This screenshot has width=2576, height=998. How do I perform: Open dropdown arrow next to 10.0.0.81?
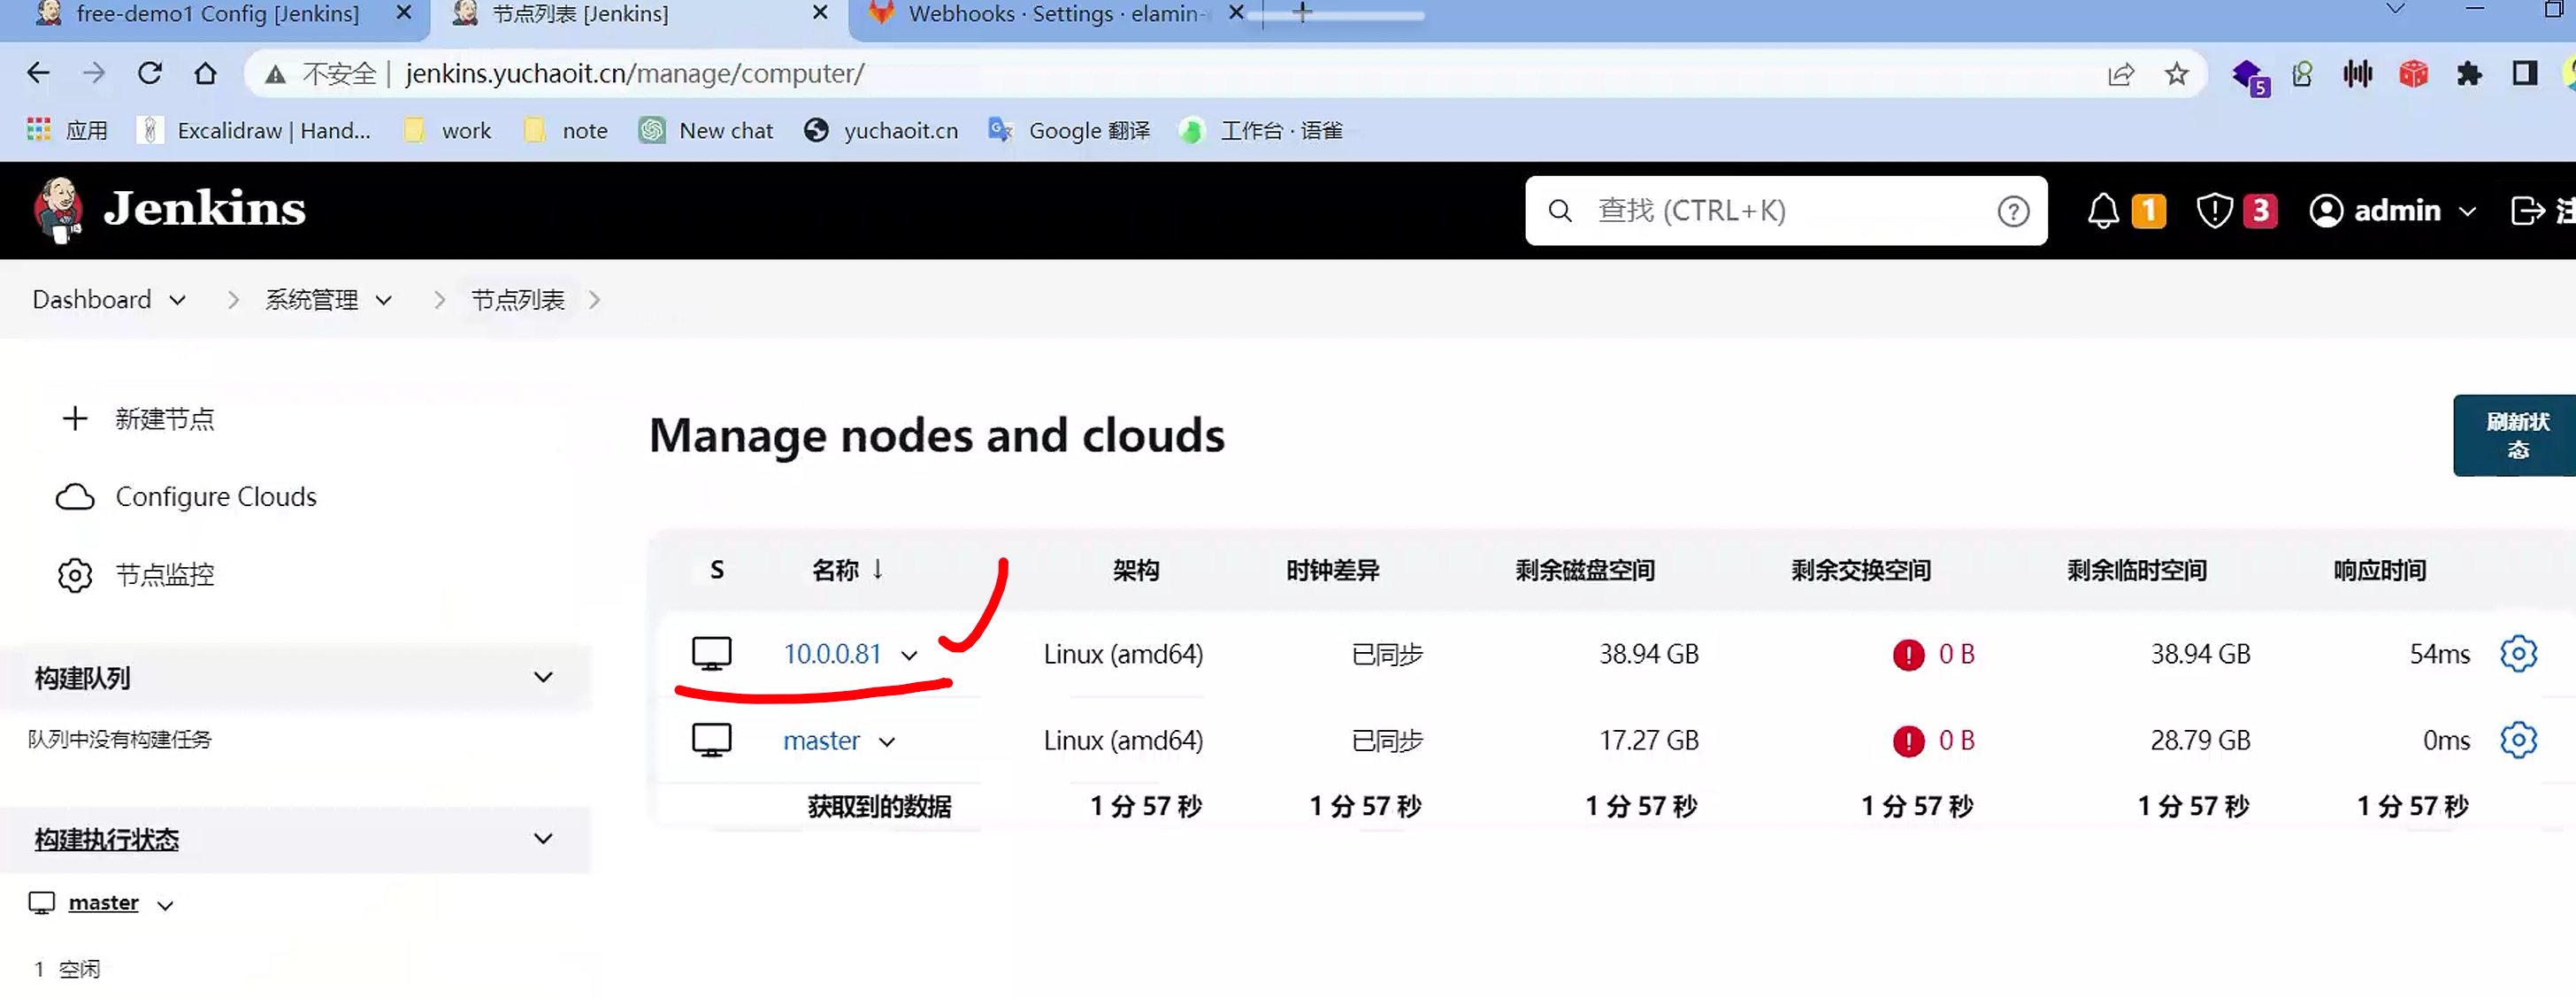[x=909, y=656]
